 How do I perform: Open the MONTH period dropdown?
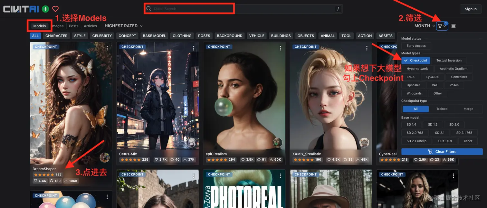point(425,26)
